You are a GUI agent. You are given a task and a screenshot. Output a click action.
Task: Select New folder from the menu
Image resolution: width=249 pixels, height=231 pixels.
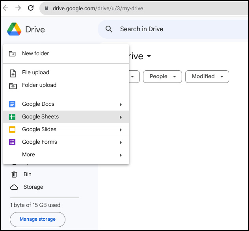click(66, 54)
